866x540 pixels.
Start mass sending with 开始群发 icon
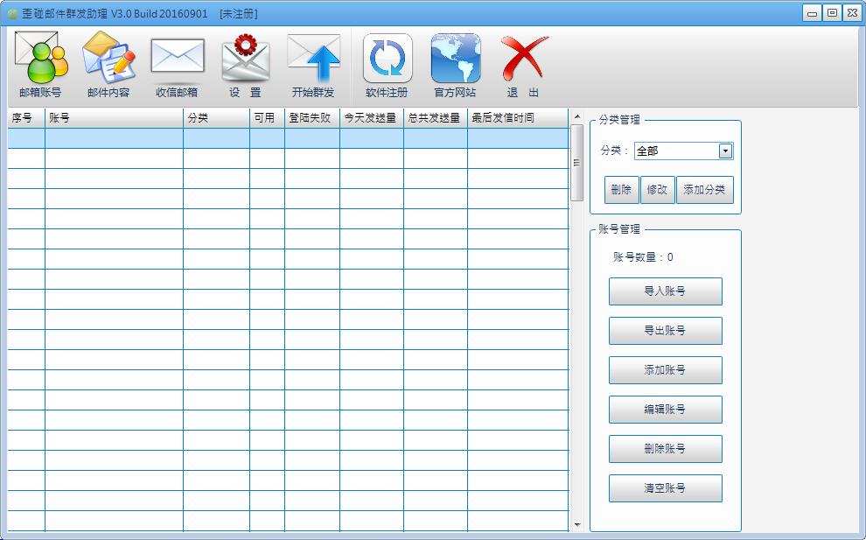pyautogui.click(x=313, y=65)
